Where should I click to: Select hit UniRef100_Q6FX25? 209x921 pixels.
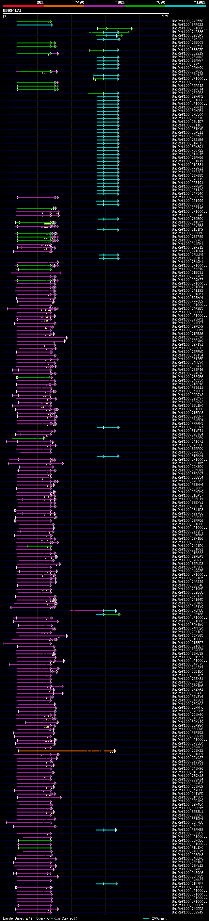[187, 876]
